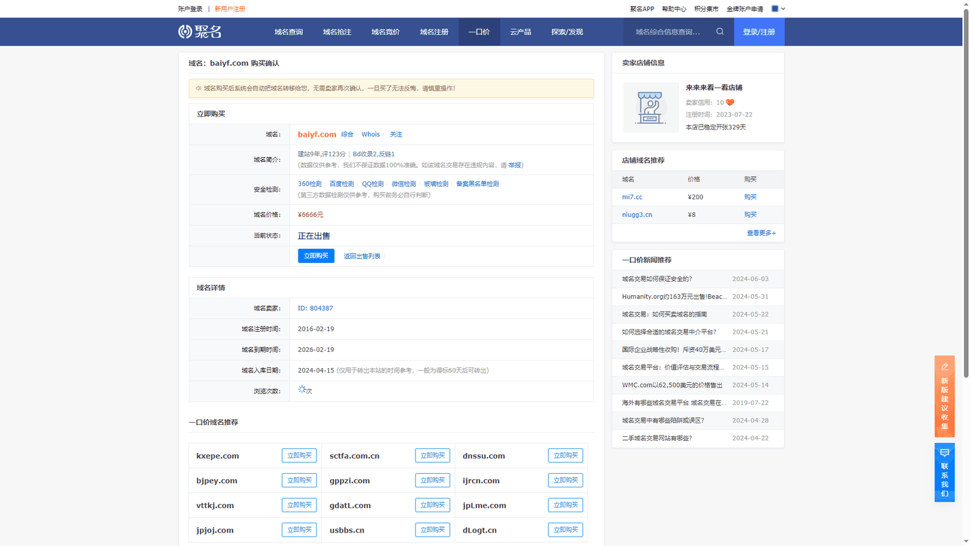Click the seller shop storefront image
This screenshot has width=970, height=546.
coord(651,107)
